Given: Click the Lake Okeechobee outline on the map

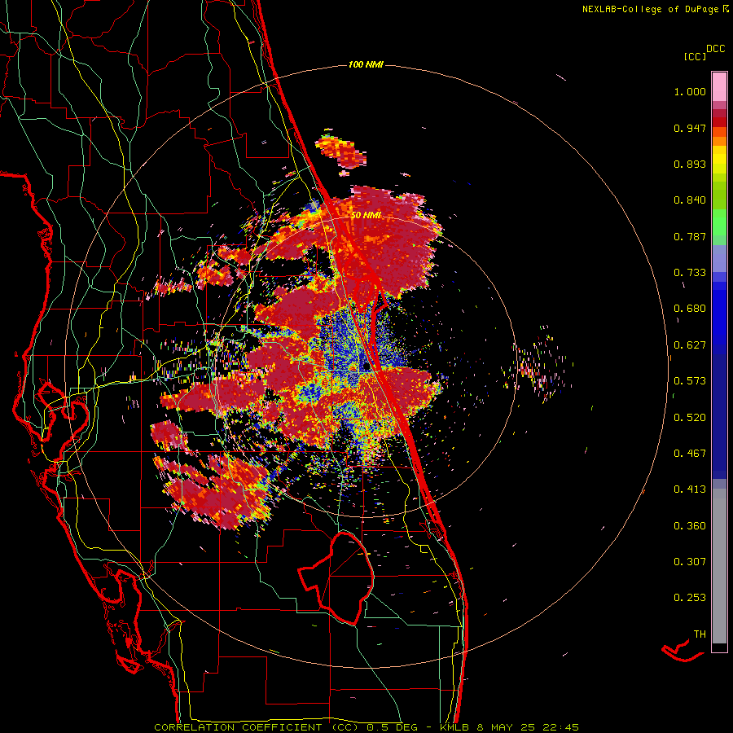Looking at the screenshot, I should 337,578.
